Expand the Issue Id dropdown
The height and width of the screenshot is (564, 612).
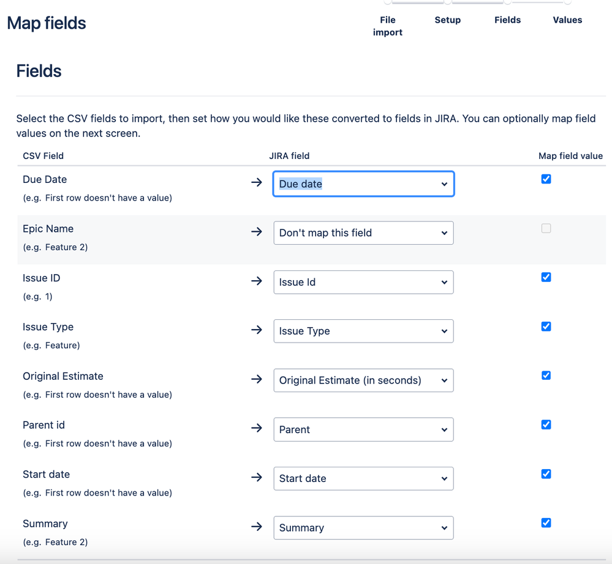(363, 282)
